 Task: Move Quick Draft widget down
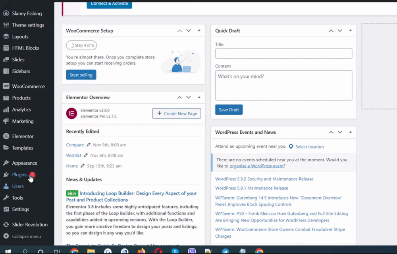[340, 31]
